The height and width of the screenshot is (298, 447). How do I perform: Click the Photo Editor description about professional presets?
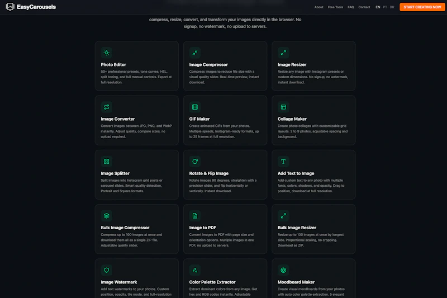point(136,77)
